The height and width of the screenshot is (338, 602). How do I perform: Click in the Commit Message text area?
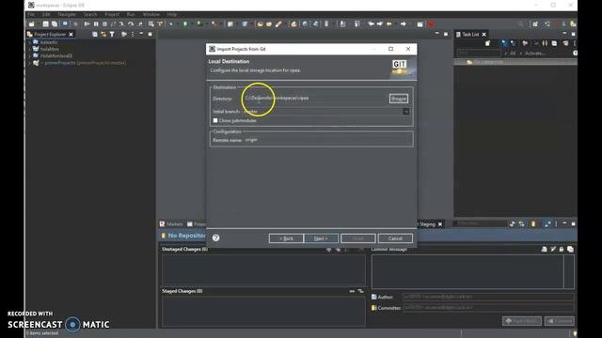[467, 271]
